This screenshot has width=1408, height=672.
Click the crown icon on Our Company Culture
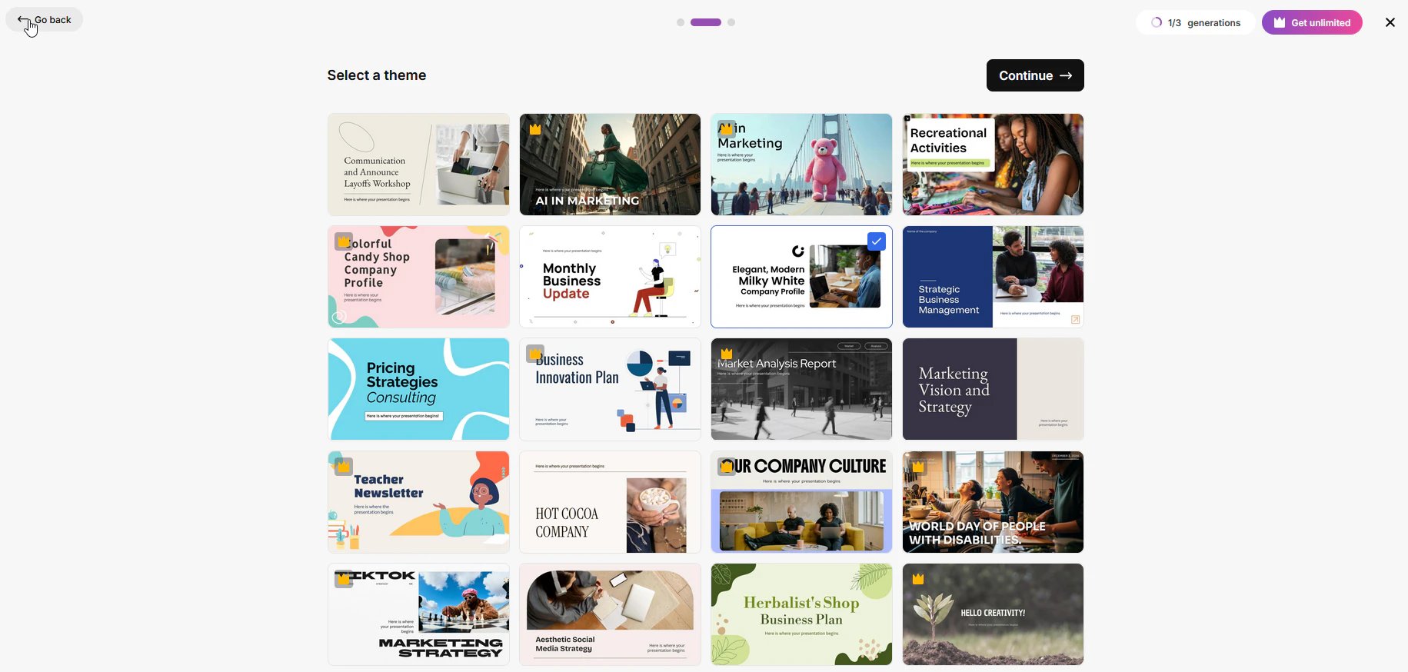click(727, 467)
